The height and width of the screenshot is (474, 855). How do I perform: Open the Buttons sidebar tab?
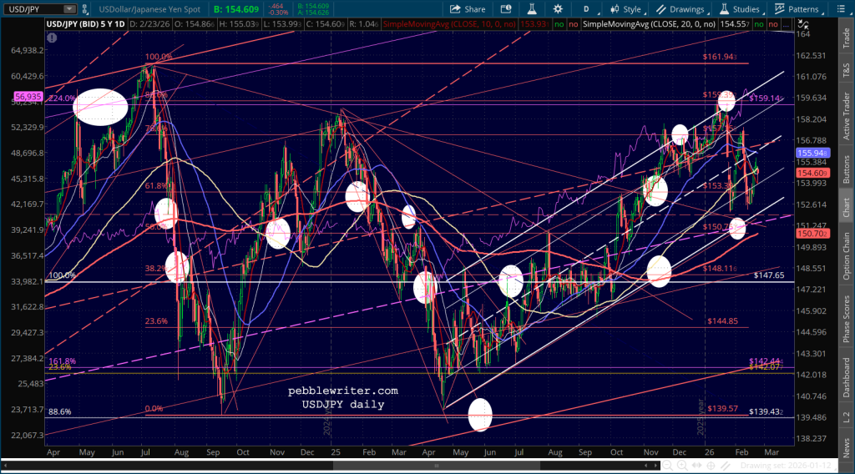(x=847, y=169)
